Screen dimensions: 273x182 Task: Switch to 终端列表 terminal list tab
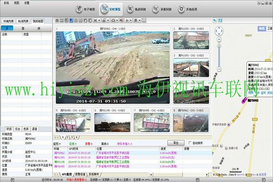tap(9, 21)
